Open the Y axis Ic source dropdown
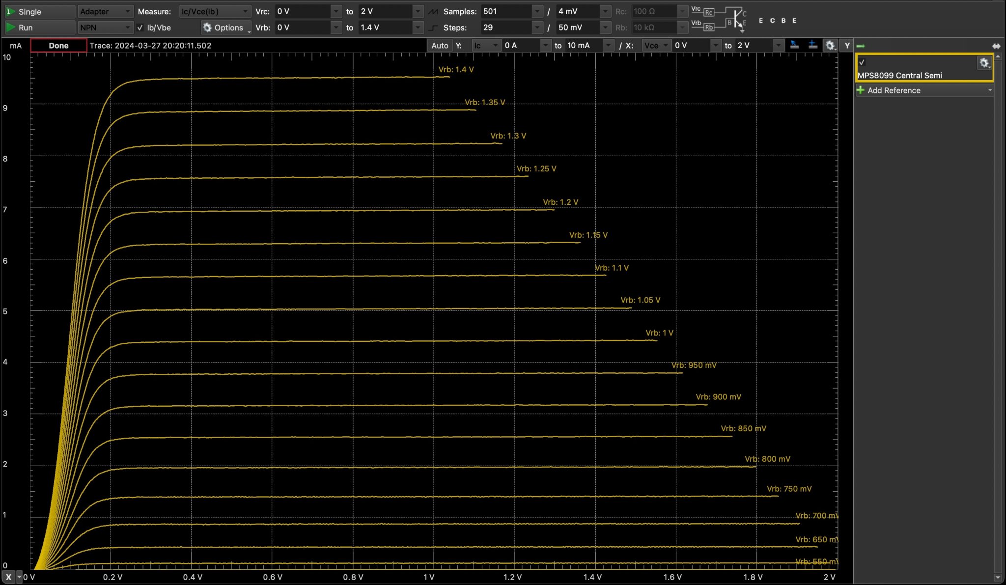 486,46
